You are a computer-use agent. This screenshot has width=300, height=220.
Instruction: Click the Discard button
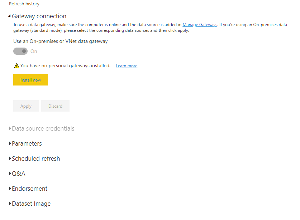point(55,106)
